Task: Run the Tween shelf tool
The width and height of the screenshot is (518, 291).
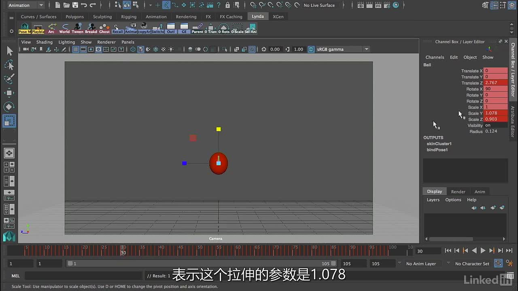Action: [78, 28]
